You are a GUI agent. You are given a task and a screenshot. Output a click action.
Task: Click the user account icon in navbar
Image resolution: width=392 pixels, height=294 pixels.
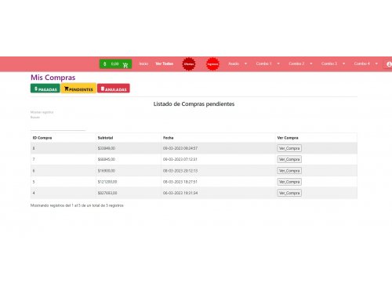click(389, 64)
